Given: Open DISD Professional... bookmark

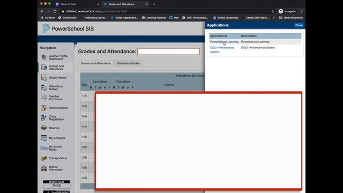Looking at the screenshot, I should 195,18.
